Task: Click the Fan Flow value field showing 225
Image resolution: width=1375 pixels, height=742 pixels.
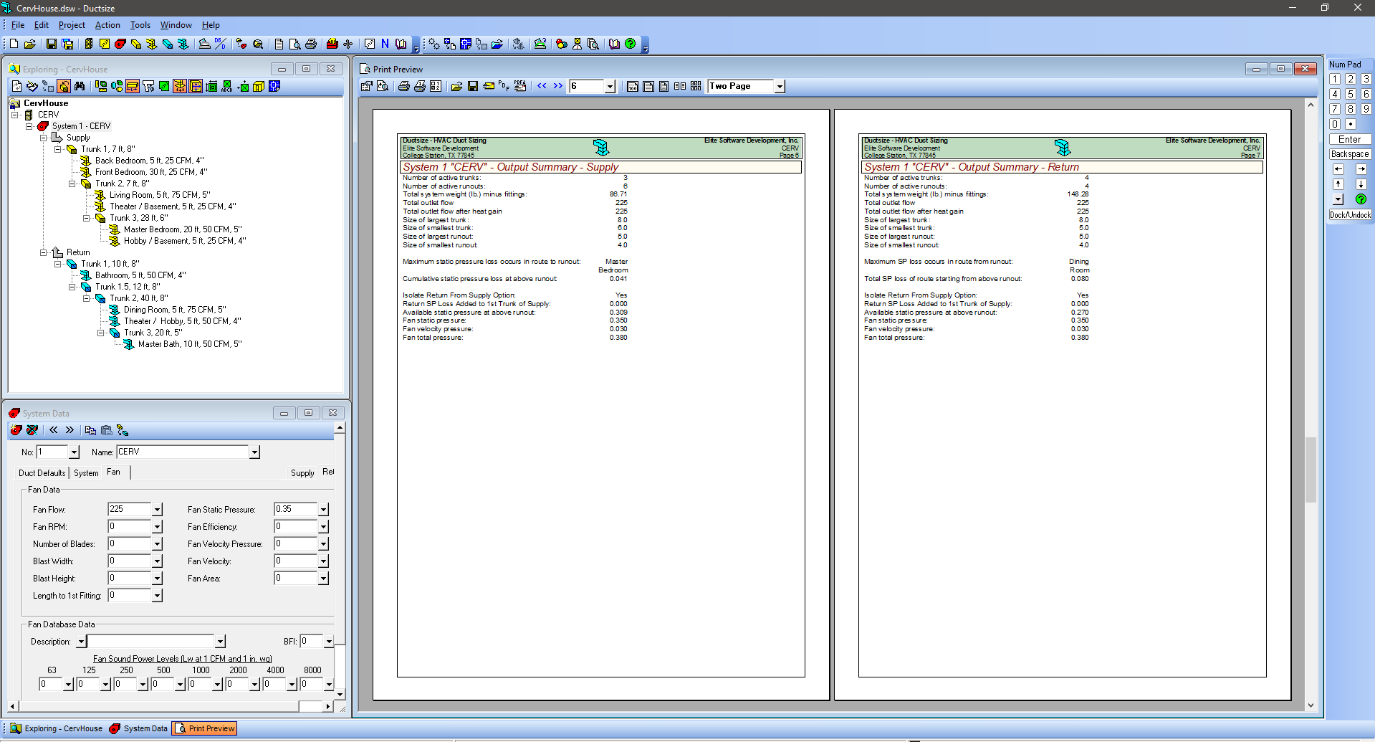Action: click(x=130, y=509)
